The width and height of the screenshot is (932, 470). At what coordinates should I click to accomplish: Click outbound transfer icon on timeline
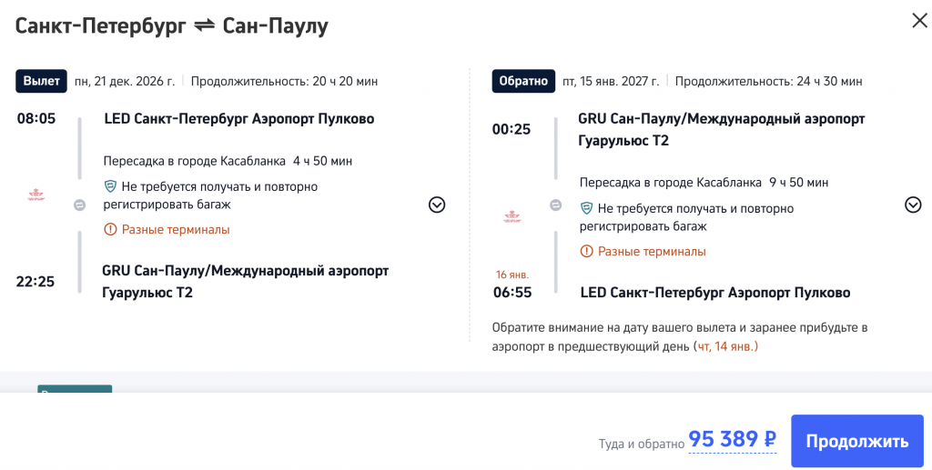[79, 205]
